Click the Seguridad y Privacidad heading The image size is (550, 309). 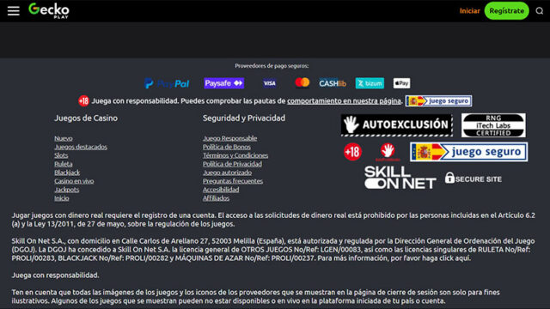pyautogui.click(x=244, y=118)
